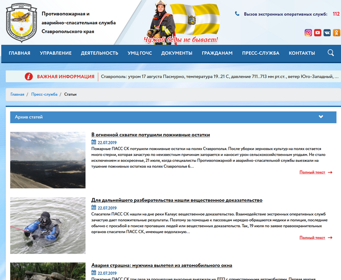Screen dimensions: 341x280
Task: Open the ДЕЯТЕЛЬНОСТЬ menu
Action: tap(99, 53)
